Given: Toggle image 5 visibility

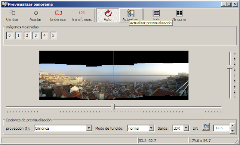Looking at the screenshot, I should click(x=53, y=36).
